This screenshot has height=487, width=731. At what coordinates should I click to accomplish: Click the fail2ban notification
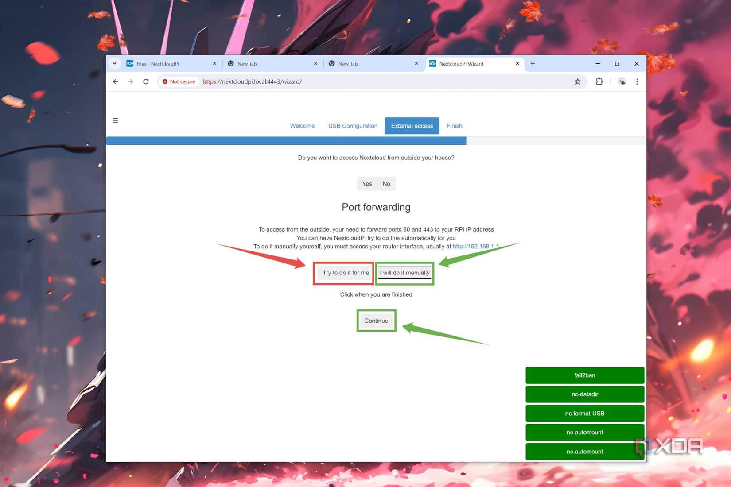point(585,375)
